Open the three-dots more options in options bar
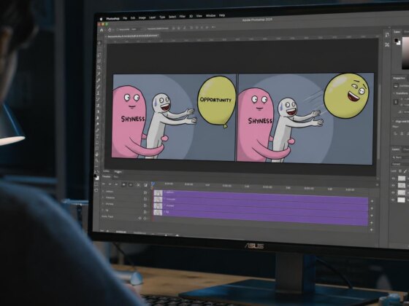The image size is (409, 306). (x=213, y=27)
